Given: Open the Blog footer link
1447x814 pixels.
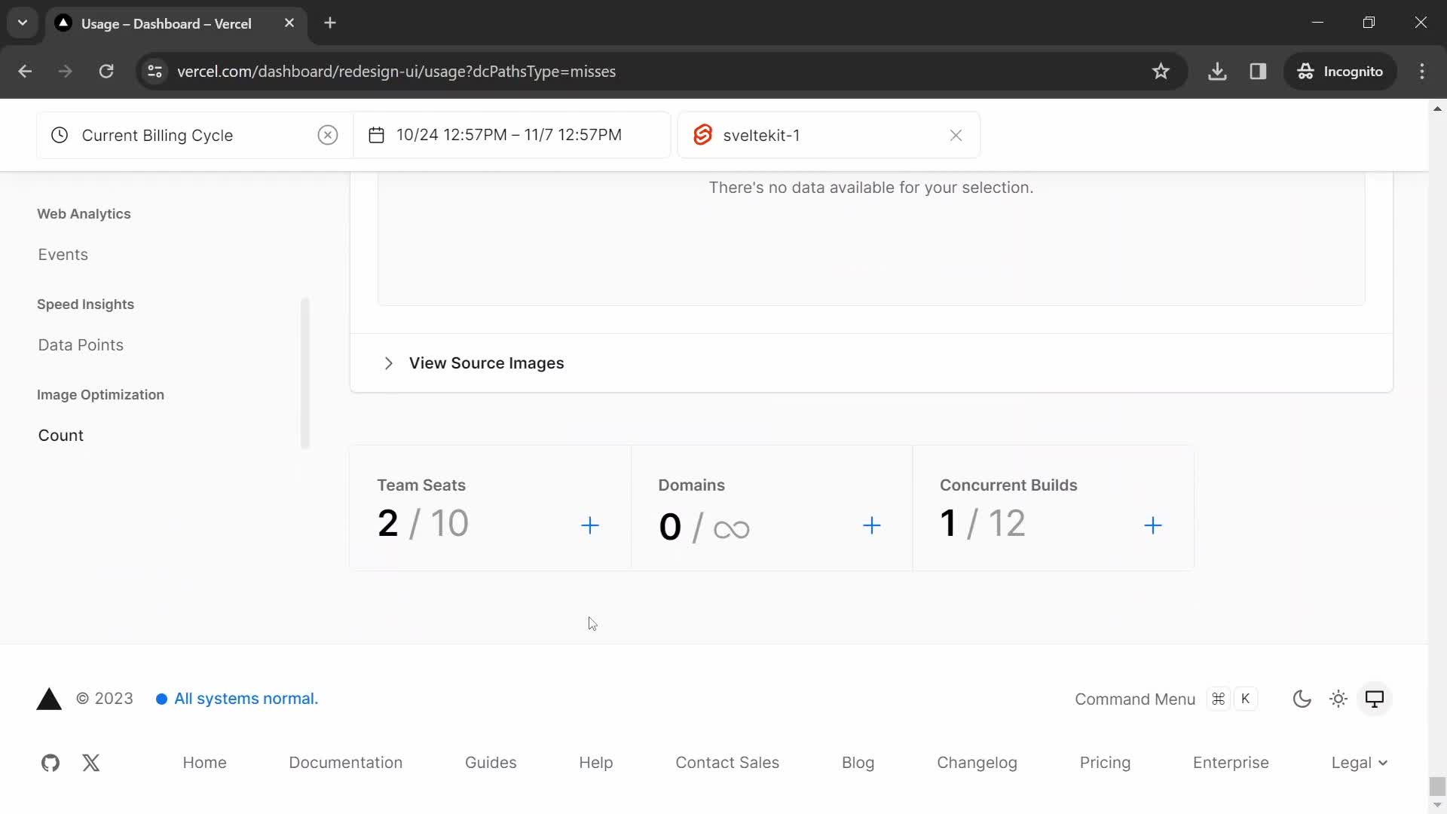Looking at the screenshot, I should [x=858, y=763].
